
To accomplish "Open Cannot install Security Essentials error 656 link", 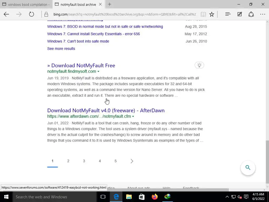I will click(94, 34).
